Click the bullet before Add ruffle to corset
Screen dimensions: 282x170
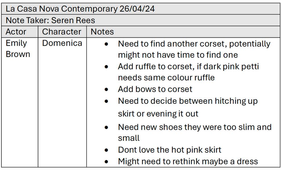click(106, 66)
